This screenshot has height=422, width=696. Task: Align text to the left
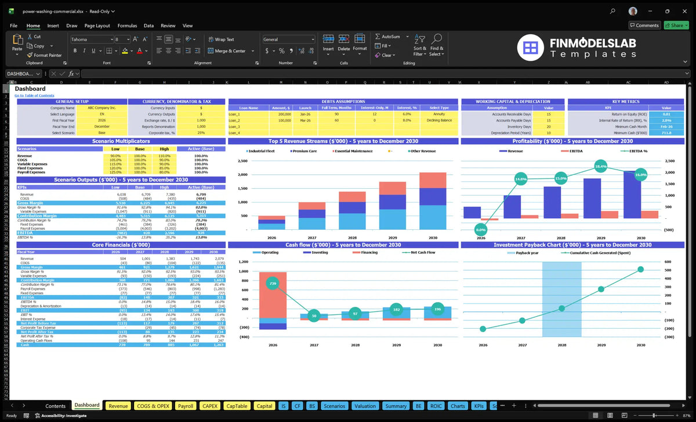coord(159,51)
